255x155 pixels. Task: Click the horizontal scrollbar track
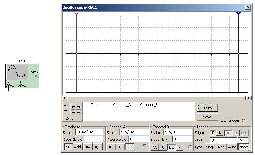(156, 98)
